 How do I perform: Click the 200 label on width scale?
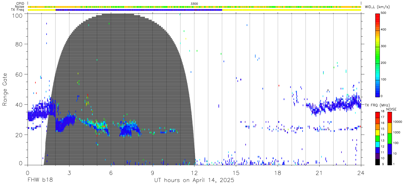click(384, 63)
